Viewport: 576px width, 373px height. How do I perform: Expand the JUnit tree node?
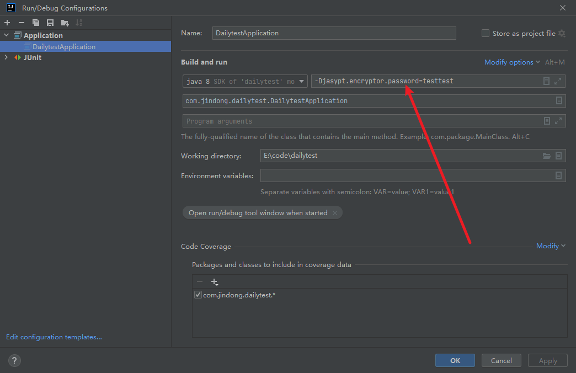[x=7, y=57]
